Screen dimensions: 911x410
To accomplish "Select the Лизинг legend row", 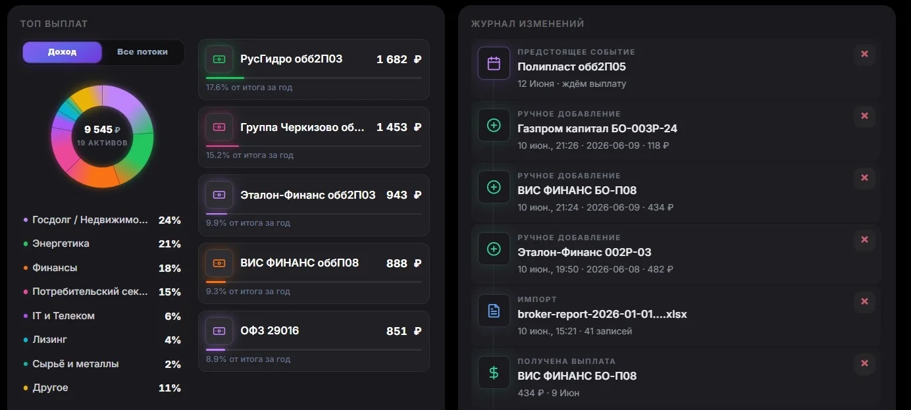I will [102, 340].
